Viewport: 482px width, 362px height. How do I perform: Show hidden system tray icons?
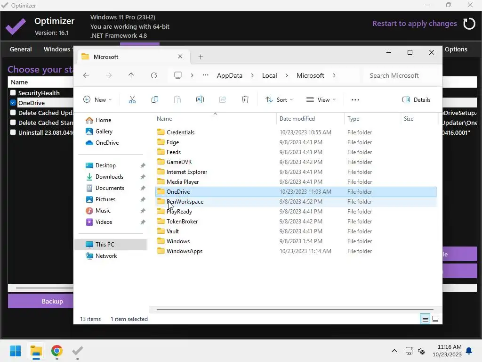click(x=394, y=351)
